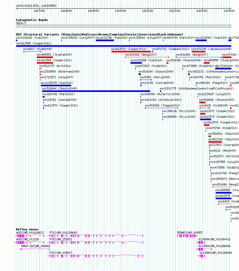Open the esv1325604 (Levy2007) variant
Screen dimensions: 239x271
[x=145, y=38]
